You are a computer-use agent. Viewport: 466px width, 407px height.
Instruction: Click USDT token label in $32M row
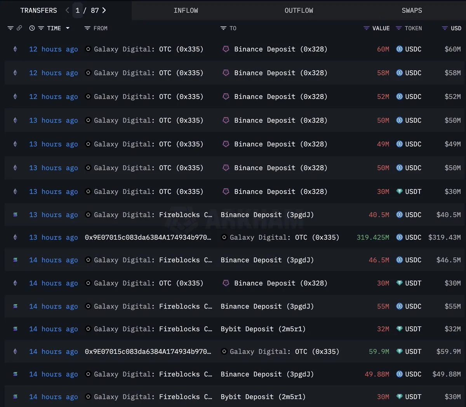click(x=413, y=329)
